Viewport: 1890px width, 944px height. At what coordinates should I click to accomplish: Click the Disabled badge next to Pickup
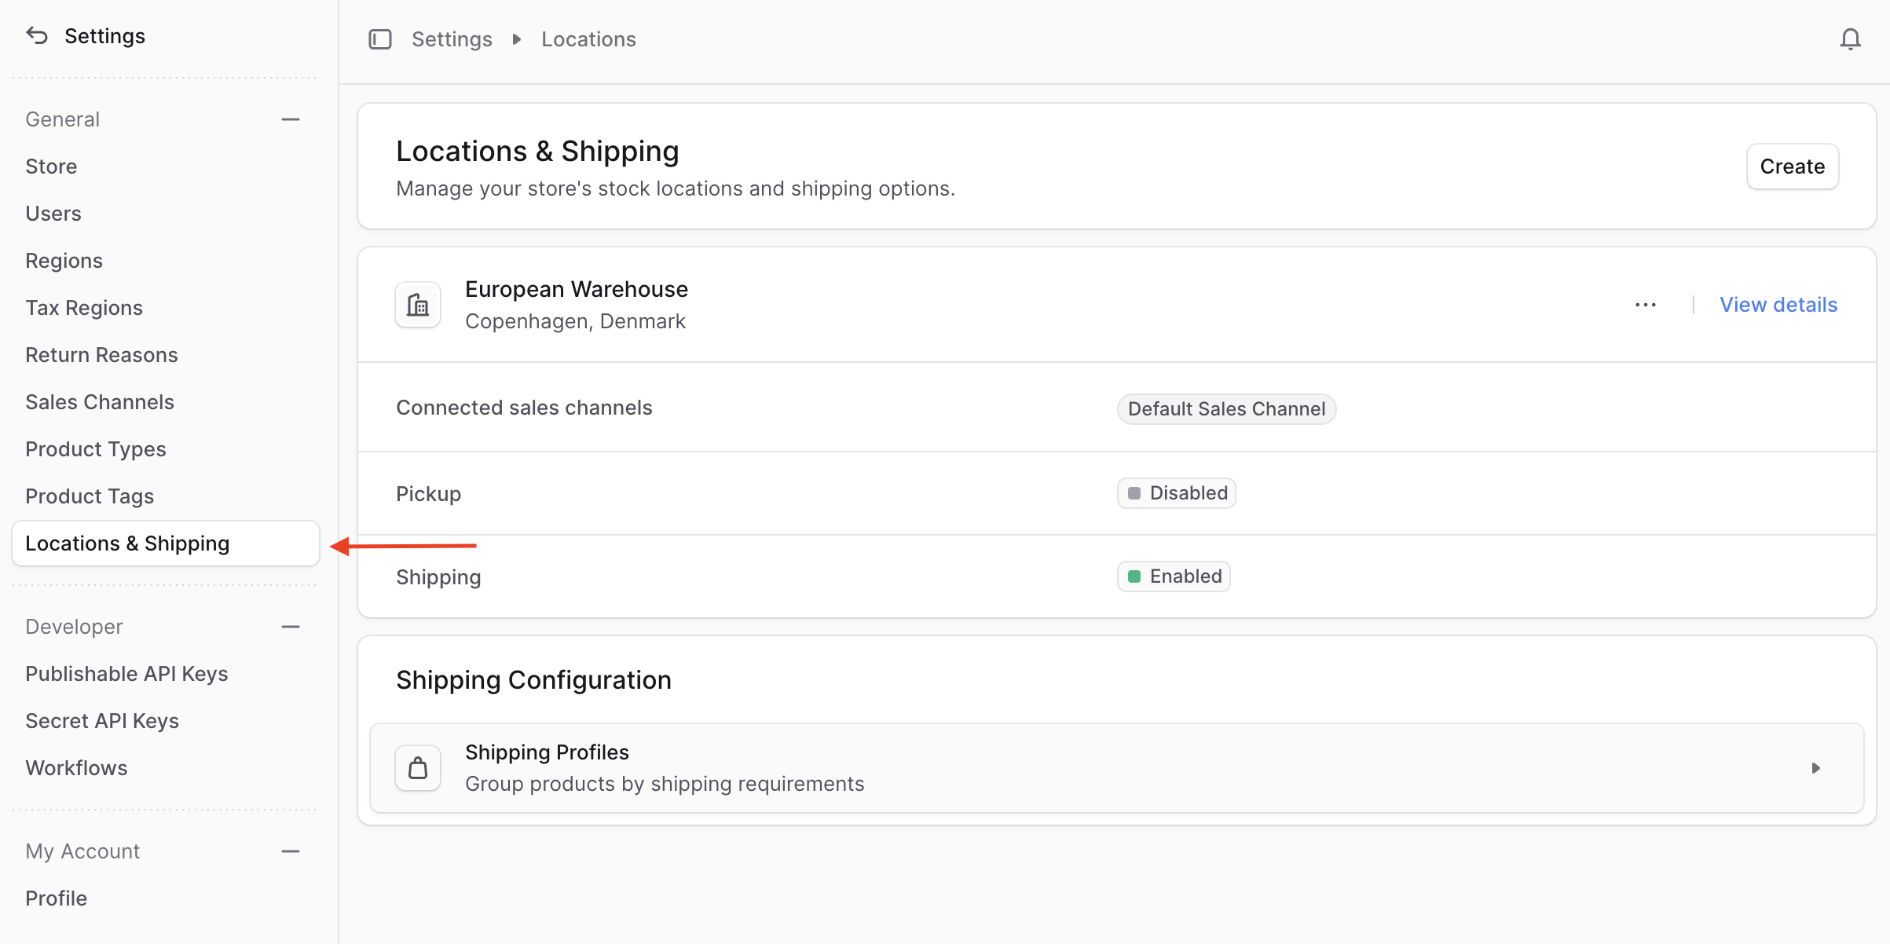[1176, 492]
